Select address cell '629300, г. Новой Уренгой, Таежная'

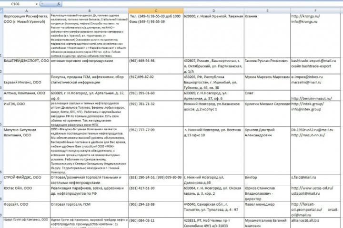click(x=214, y=36)
